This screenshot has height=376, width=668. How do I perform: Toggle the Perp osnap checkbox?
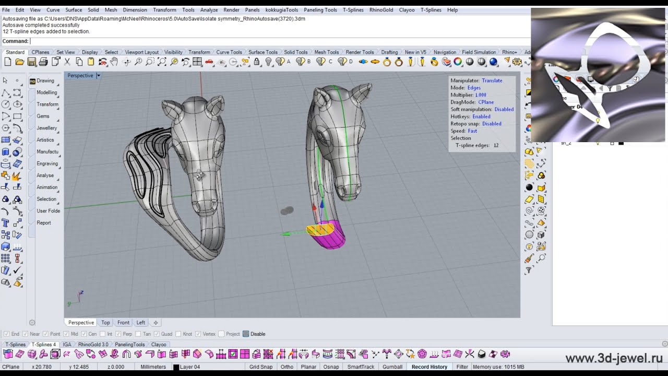118,334
